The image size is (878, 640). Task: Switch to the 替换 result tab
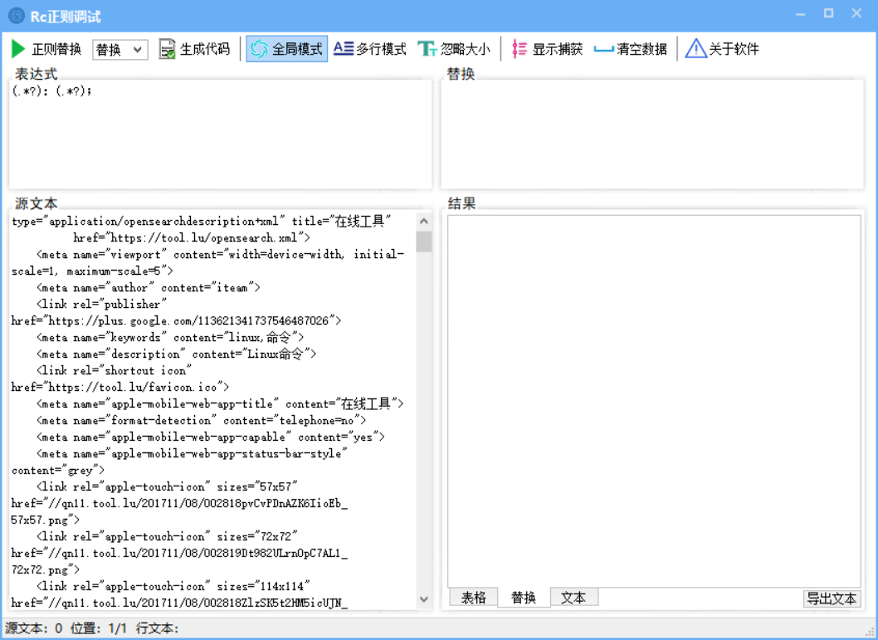[x=524, y=598]
